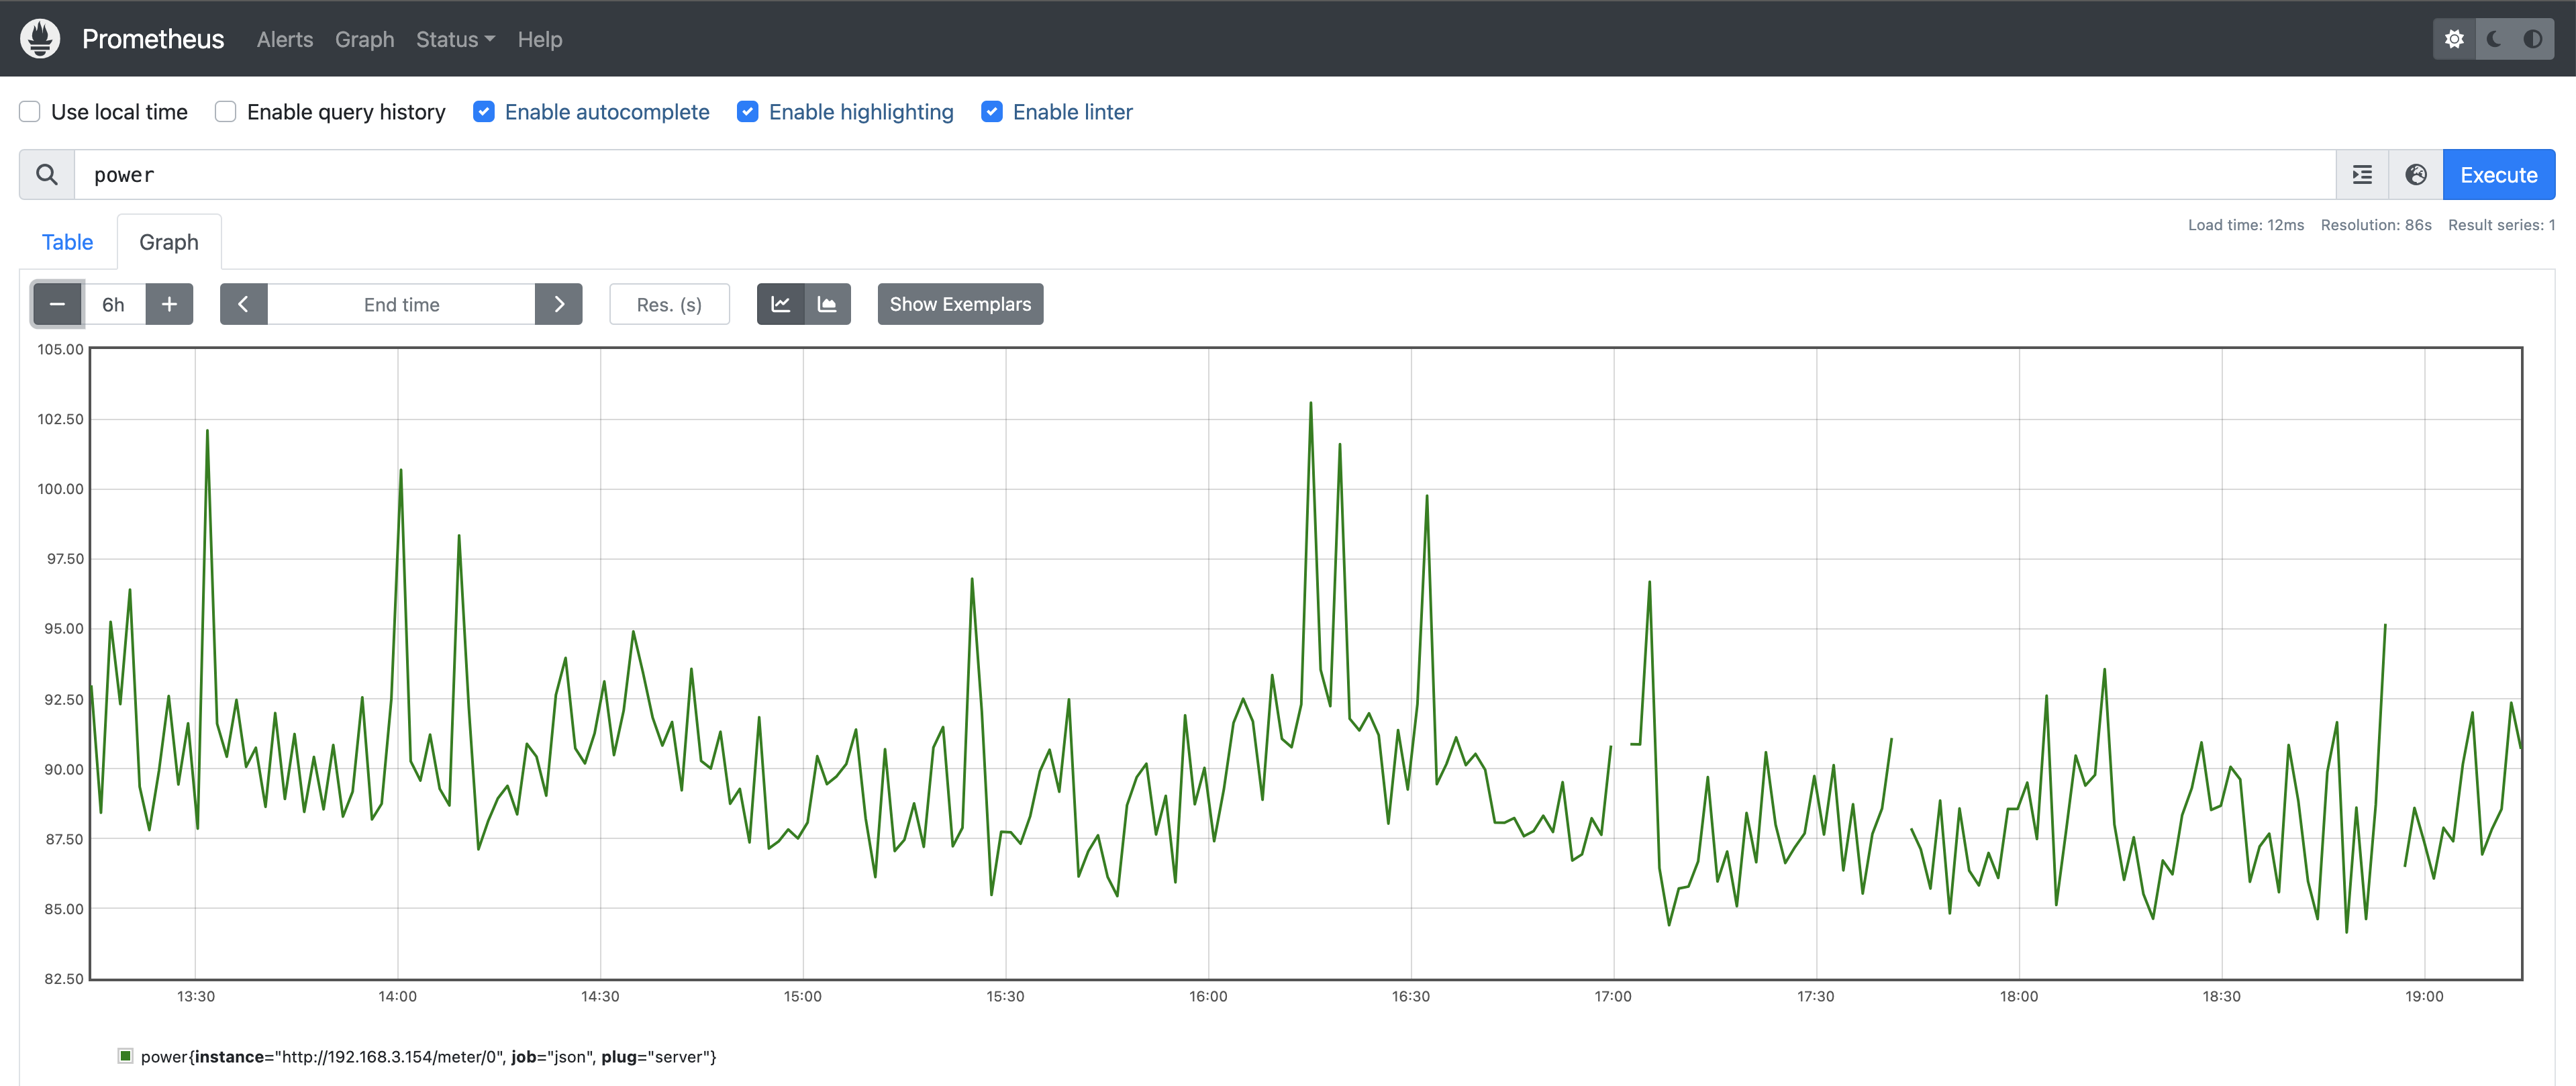
Task: Click the 16:00 x-axis label
Action: tap(1208, 996)
